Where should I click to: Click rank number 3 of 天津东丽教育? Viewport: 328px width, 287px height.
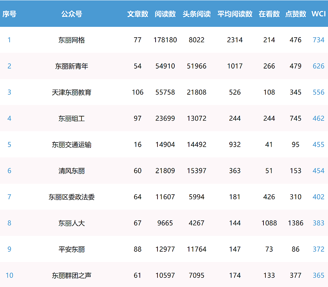tap(9, 92)
